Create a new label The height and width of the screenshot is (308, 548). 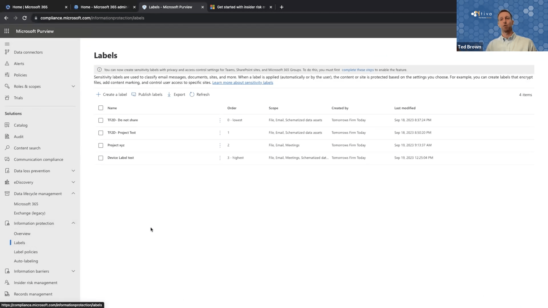coord(111,94)
